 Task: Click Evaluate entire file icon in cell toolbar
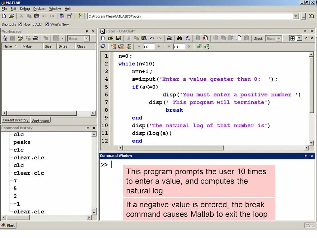[129, 47]
